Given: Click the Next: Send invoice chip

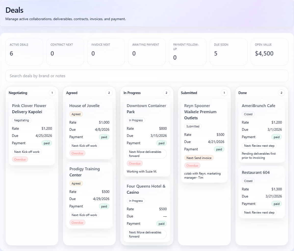Looking at the screenshot, I should [199, 158].
